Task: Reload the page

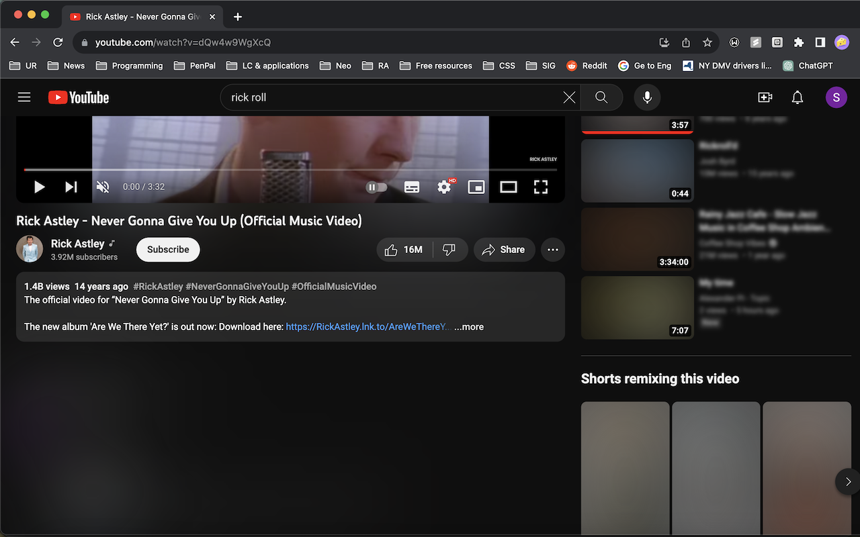Action: 58,42
